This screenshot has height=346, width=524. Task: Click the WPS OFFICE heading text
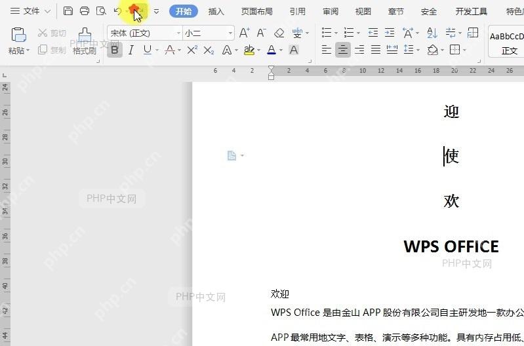(x=451, y=247)
